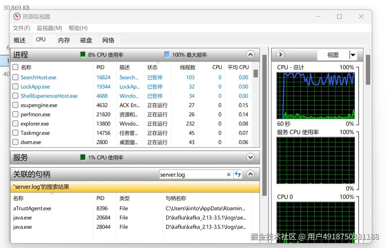Open the 视图 dropdown arrow
The image size is (386, 248).
tap(353, 55)
